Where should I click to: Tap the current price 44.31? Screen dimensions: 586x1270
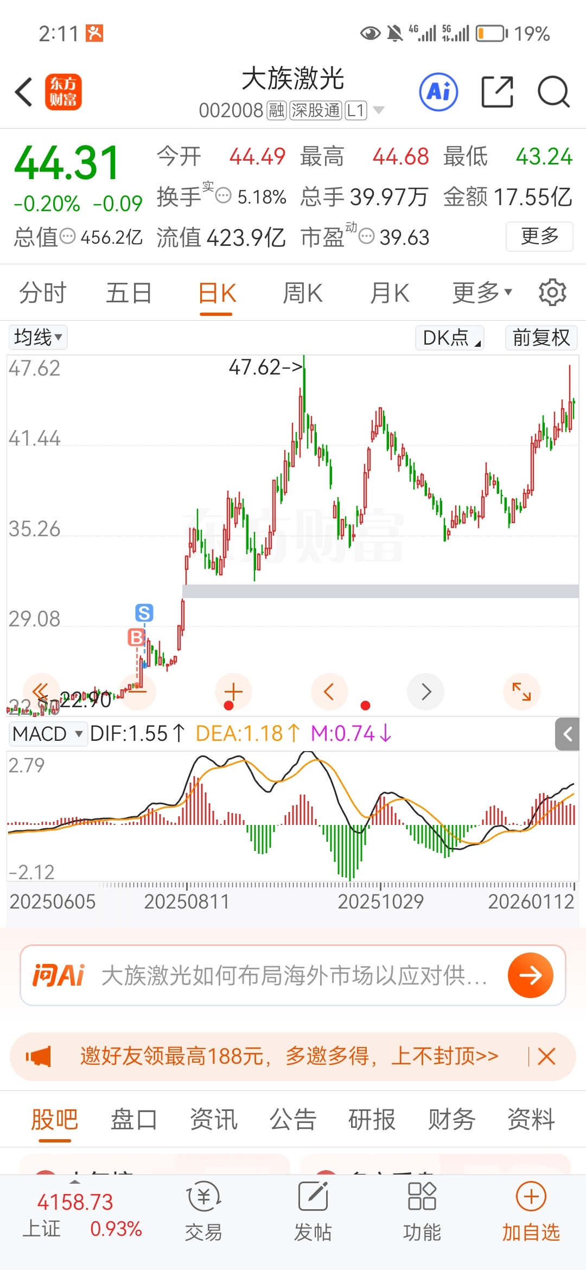click(67, 162)
